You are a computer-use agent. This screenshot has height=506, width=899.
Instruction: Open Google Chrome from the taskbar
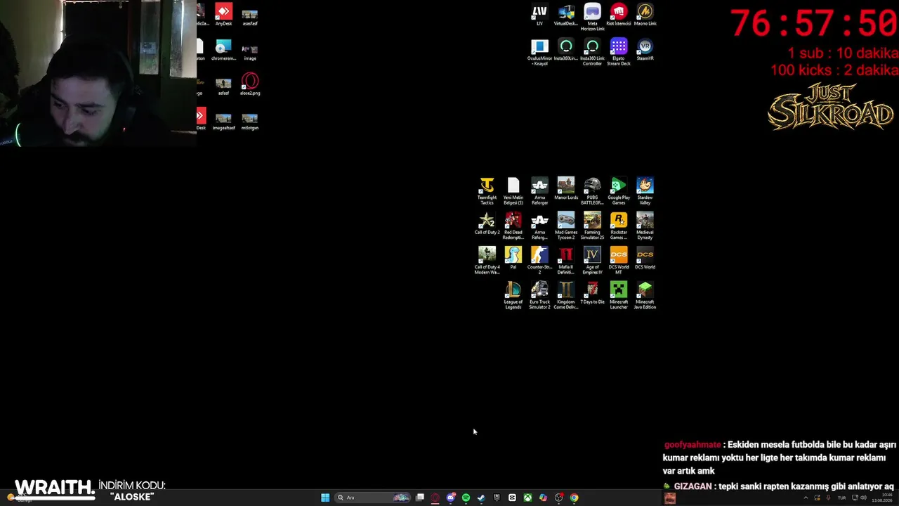574,498
